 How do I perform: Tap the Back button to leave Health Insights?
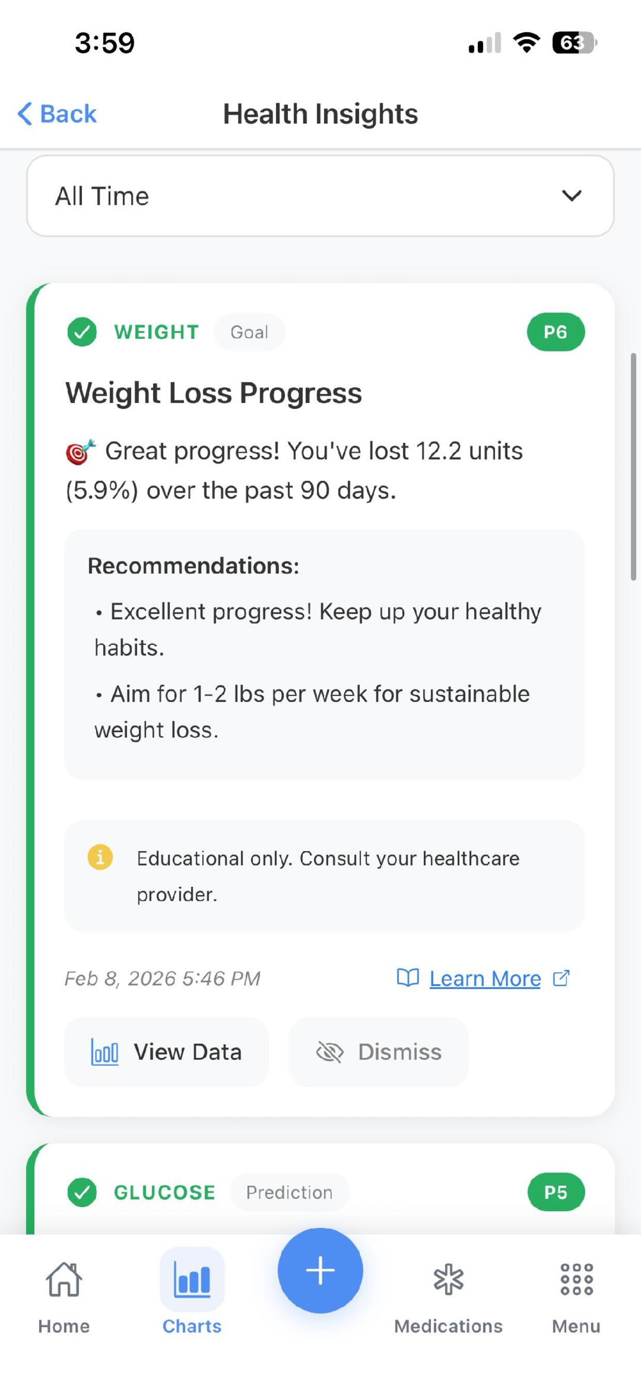[x=56, y=113]
